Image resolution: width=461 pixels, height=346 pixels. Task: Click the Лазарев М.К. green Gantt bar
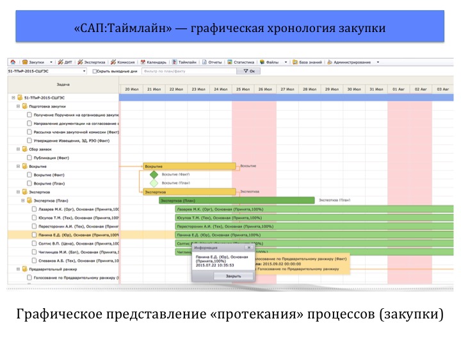click(314, 209)
